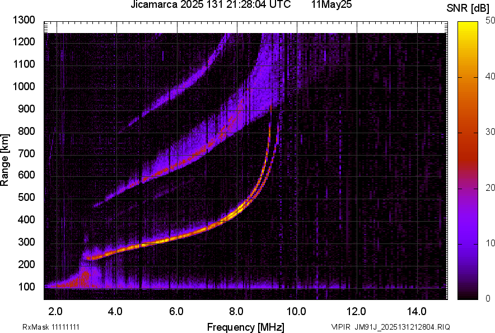Click the 'Jicamarca 2025 131 21:28:04 UTC' title text
495x333 pixels.
coord(211,4)
